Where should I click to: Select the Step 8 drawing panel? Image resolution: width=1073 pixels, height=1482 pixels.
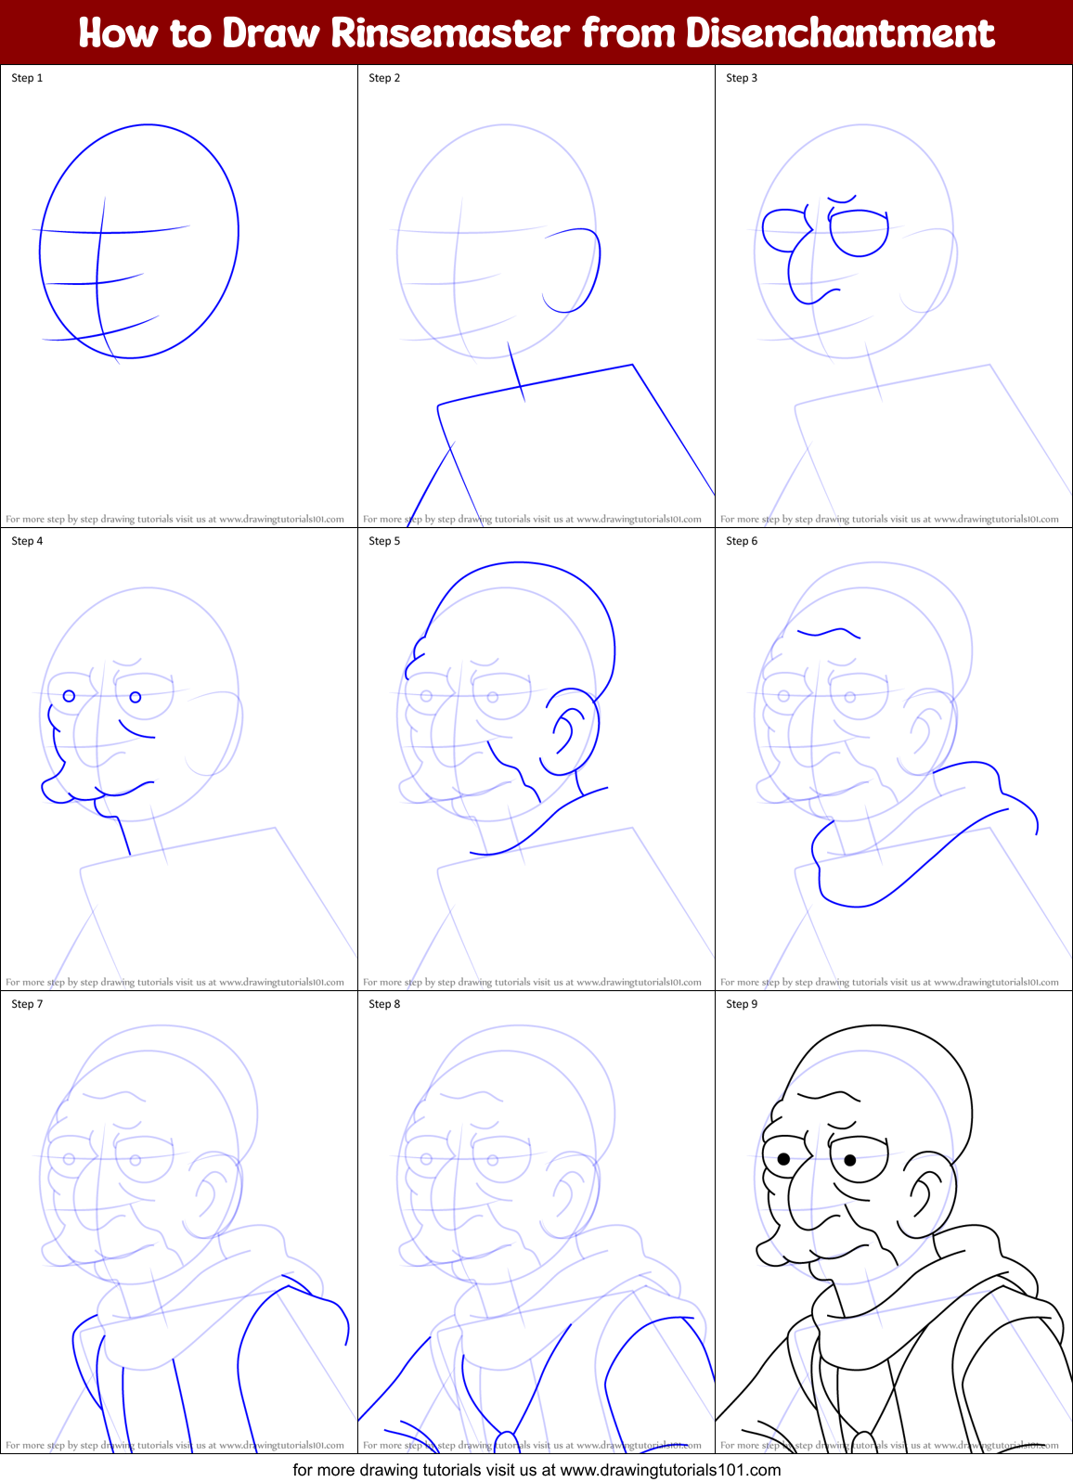(x=536, y=1222)
